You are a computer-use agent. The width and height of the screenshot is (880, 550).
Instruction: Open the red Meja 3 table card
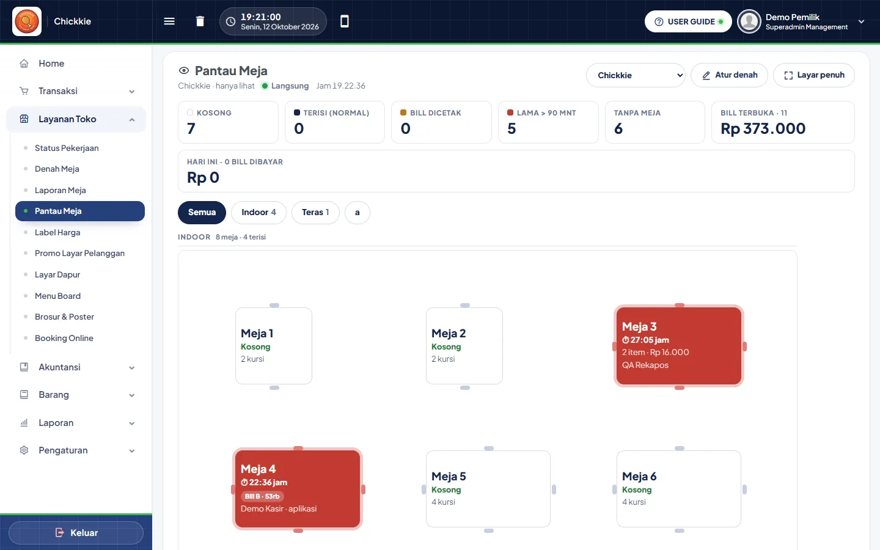(x=679, y=346)
